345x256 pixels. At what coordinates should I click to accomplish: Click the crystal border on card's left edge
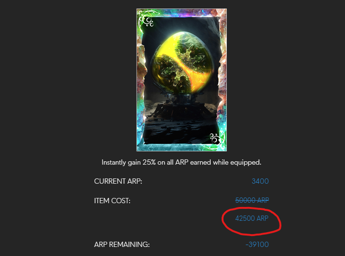click(x=141, y=79)
